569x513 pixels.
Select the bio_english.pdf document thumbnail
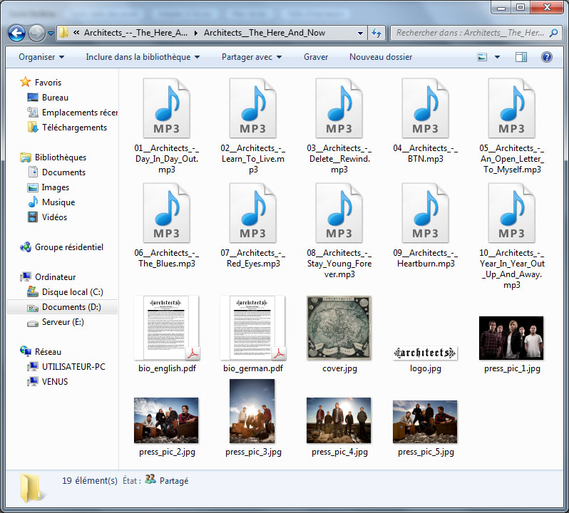pos(167,328)
